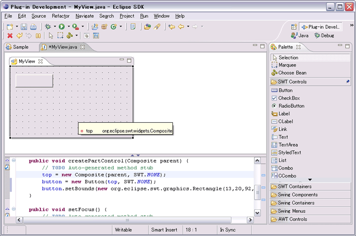
Task: Click the New Java Package icon
Action: (104, 26)
